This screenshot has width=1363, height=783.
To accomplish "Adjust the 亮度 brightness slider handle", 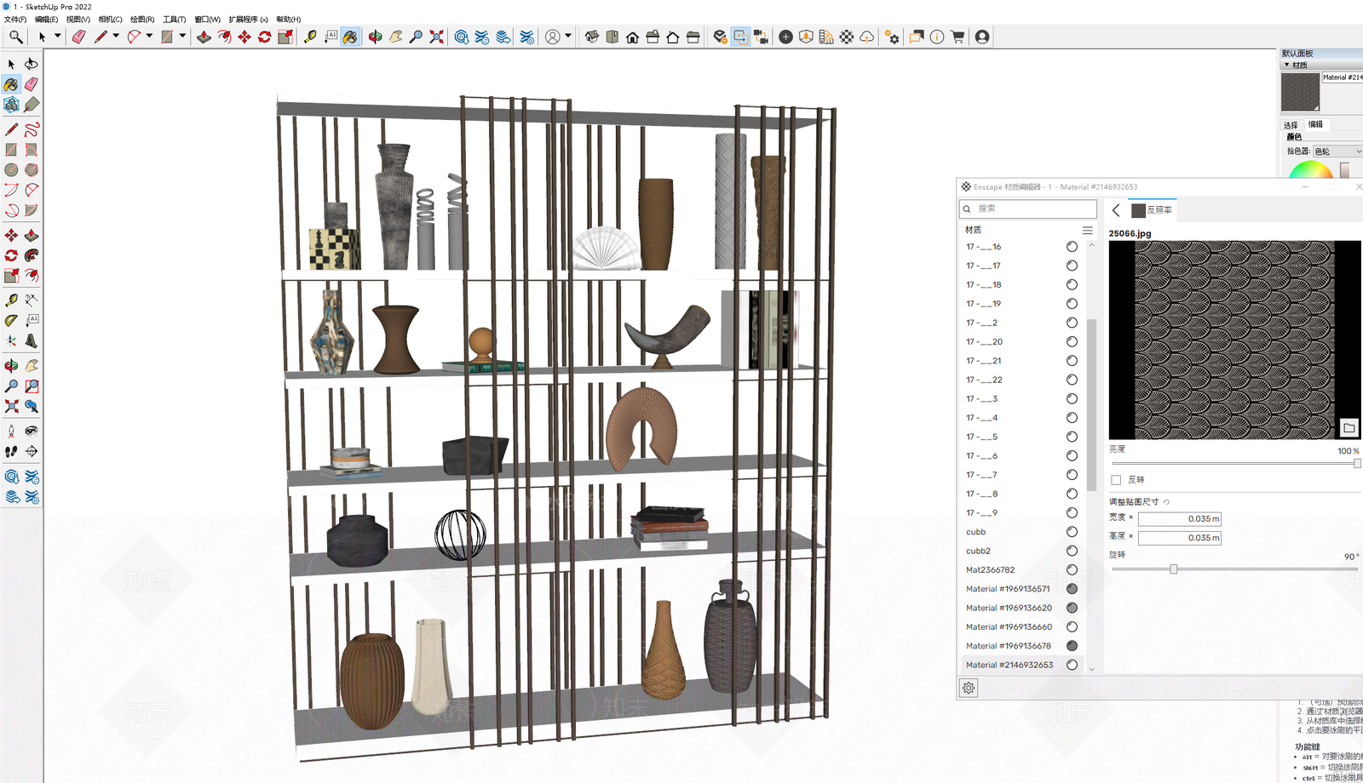I will [1357, 464].
